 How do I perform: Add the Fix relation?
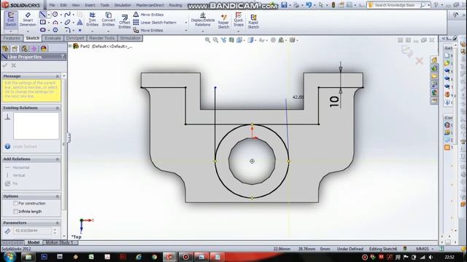tap(12, 183)
